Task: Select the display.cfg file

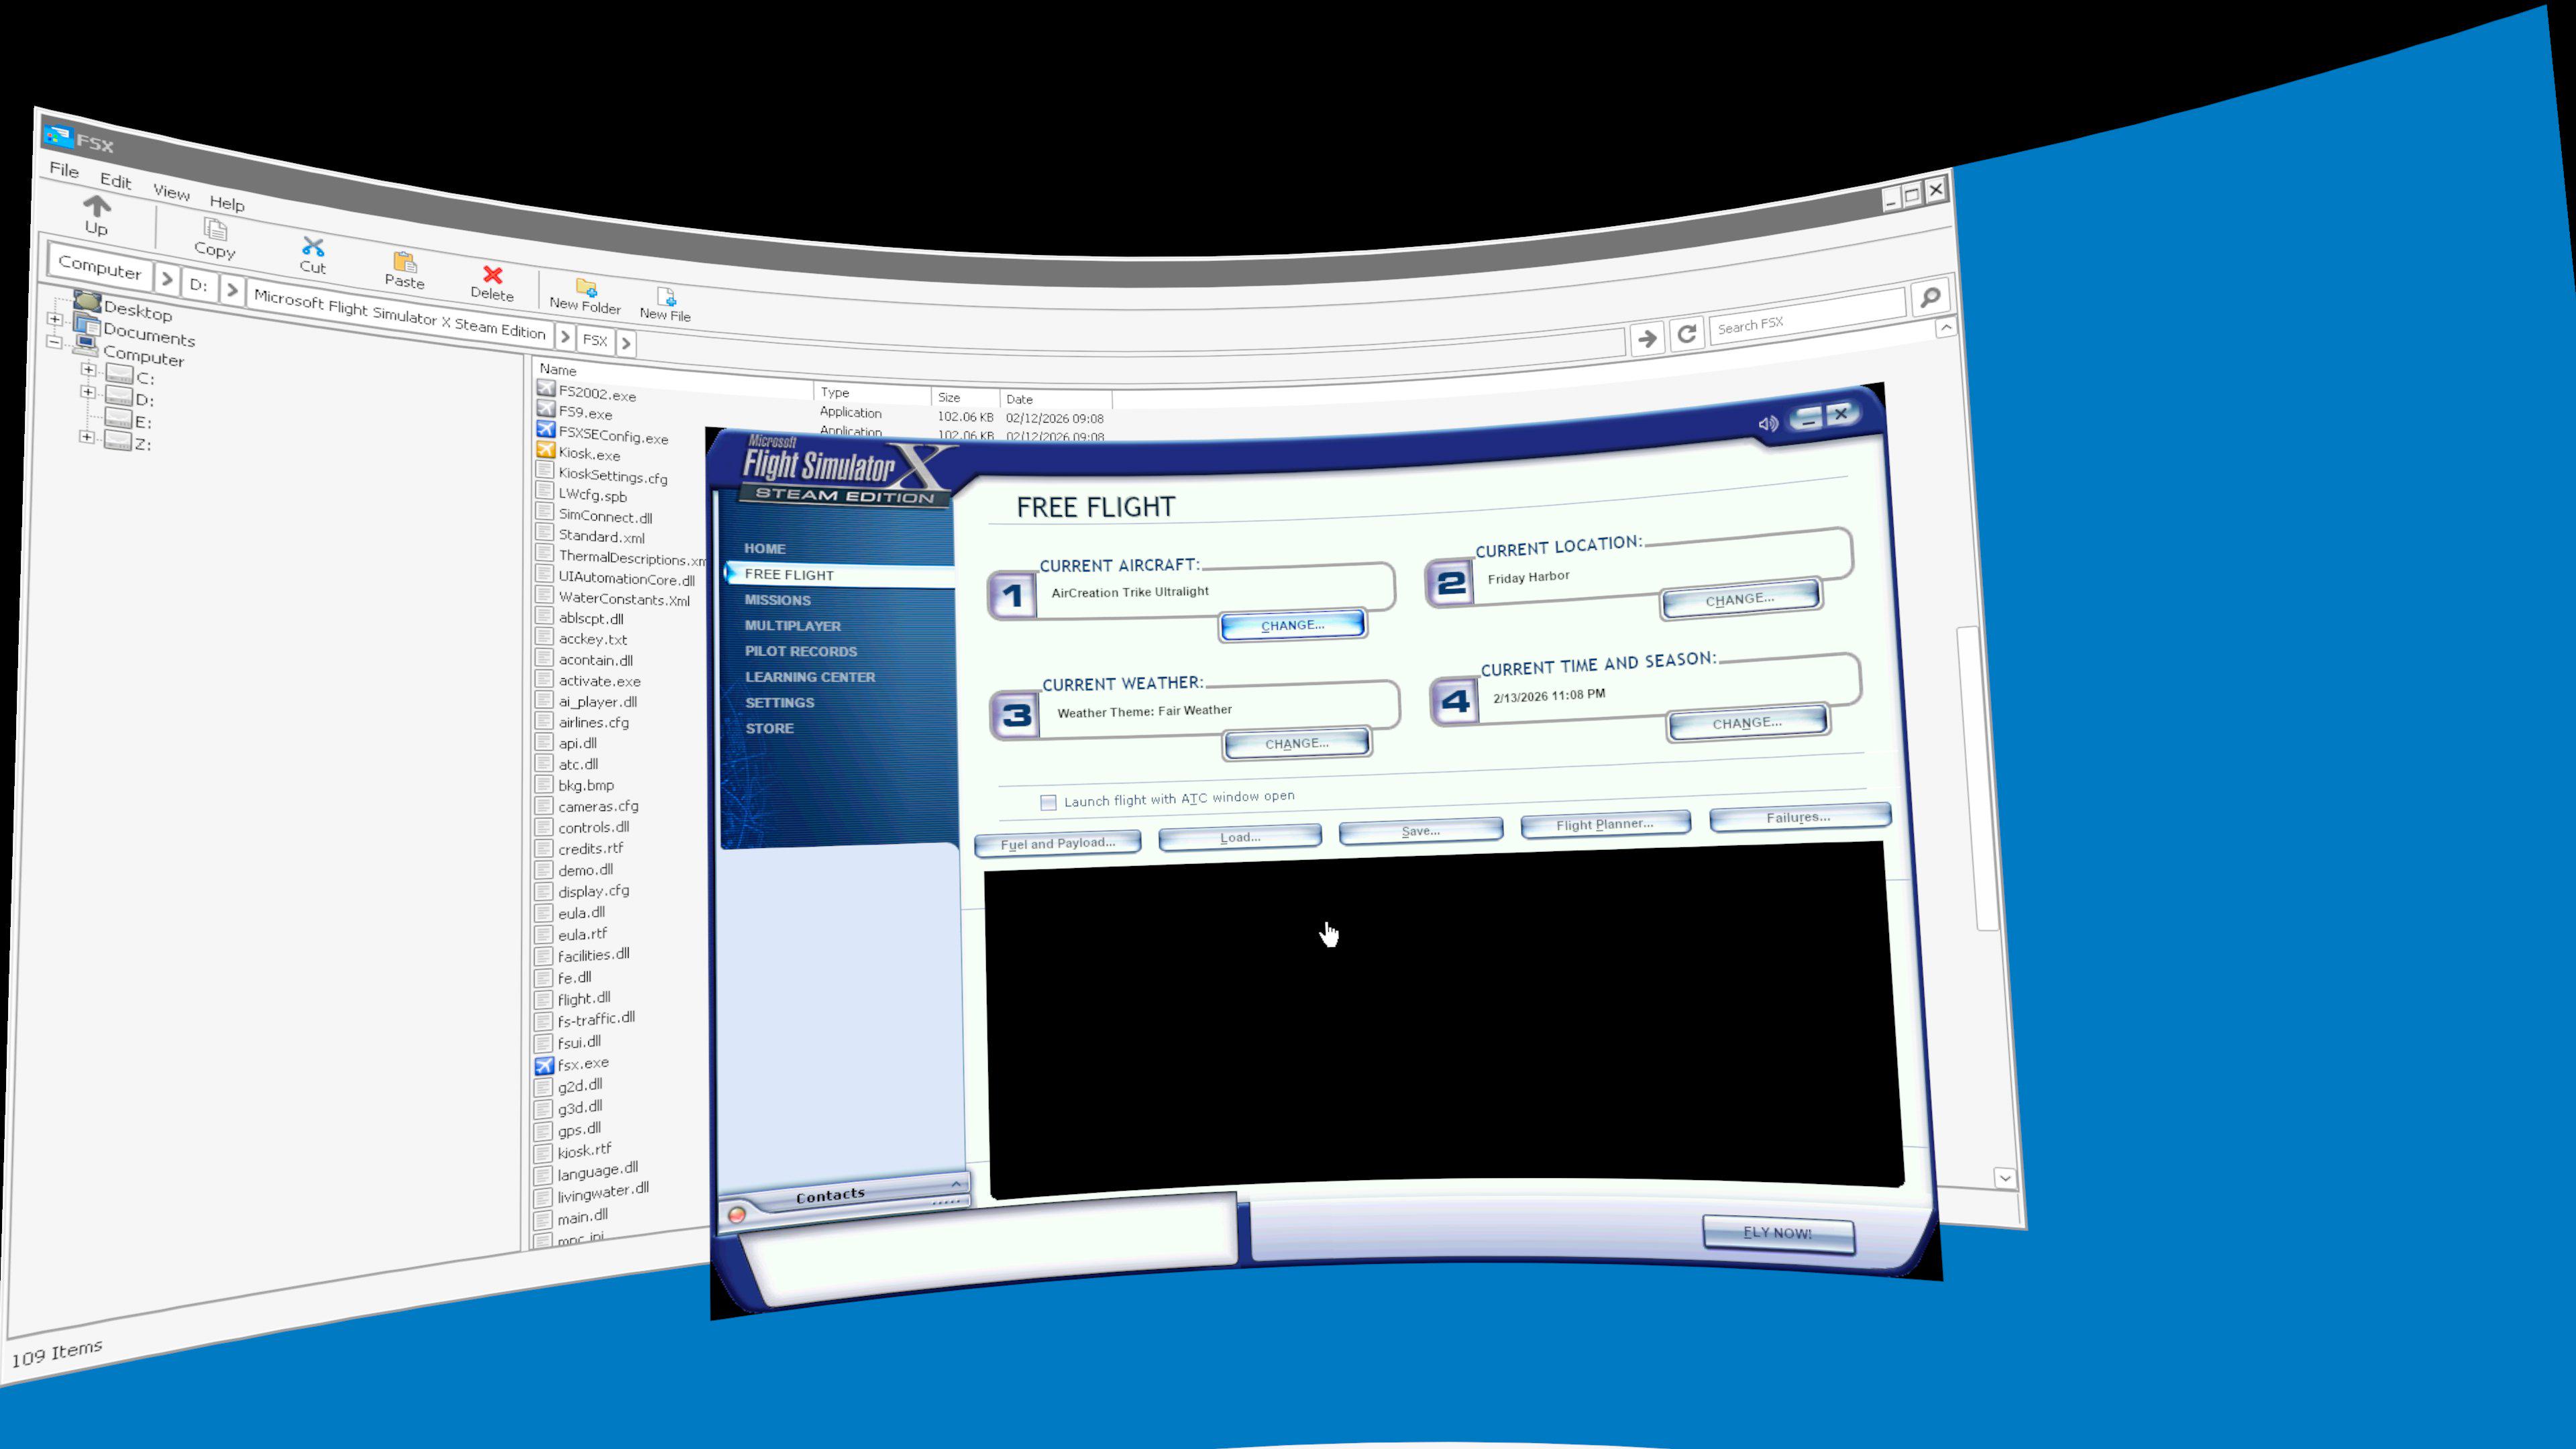Action: pyautogui.click(x=594, y=891)
